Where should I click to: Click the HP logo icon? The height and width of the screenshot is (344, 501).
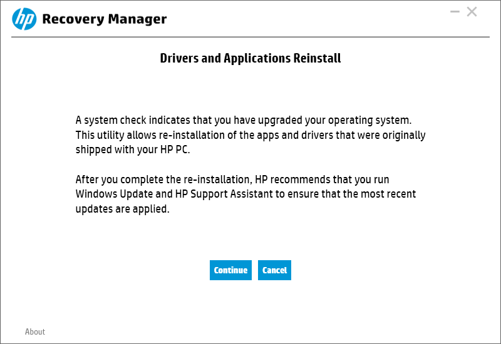pos(24,19)
